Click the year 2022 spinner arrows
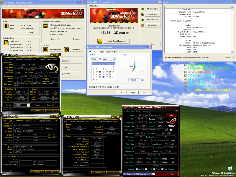236x177 pixels. tap(100, 59)
